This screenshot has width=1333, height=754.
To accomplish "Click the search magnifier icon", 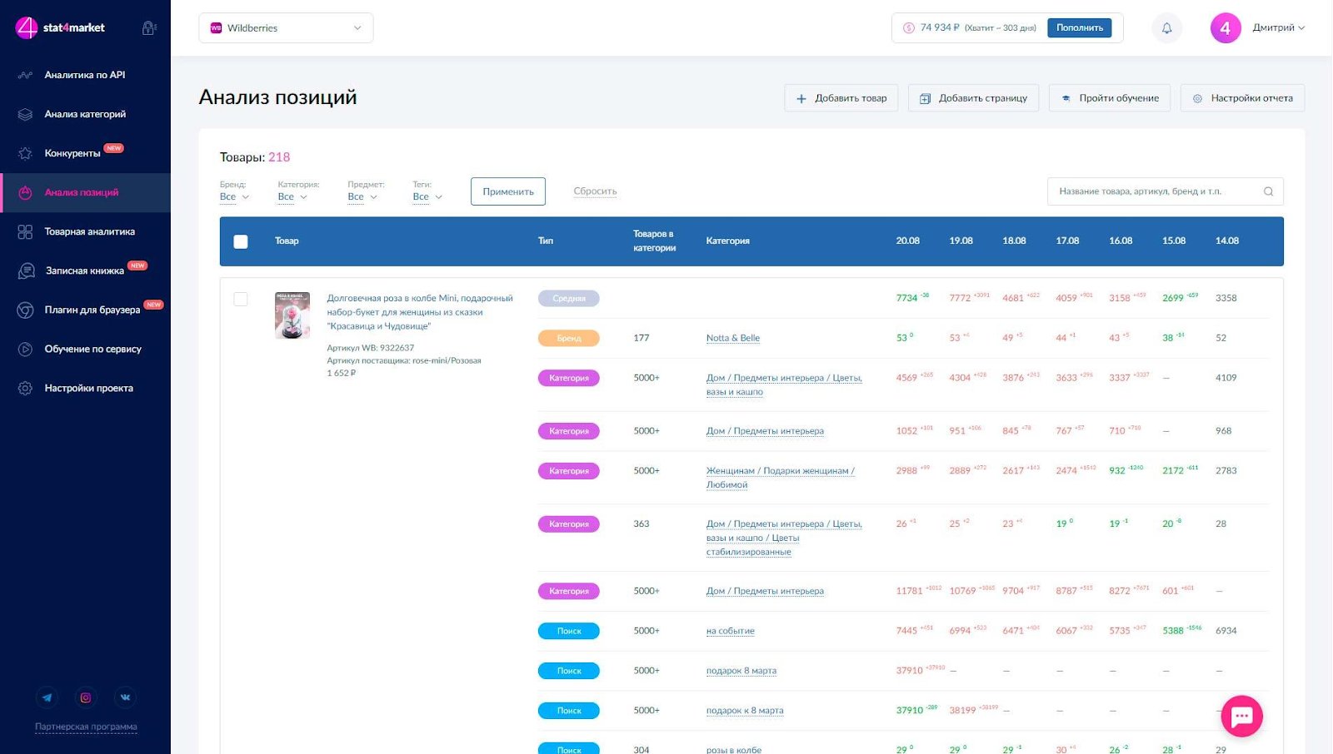I will click(x=1268, y=191).
